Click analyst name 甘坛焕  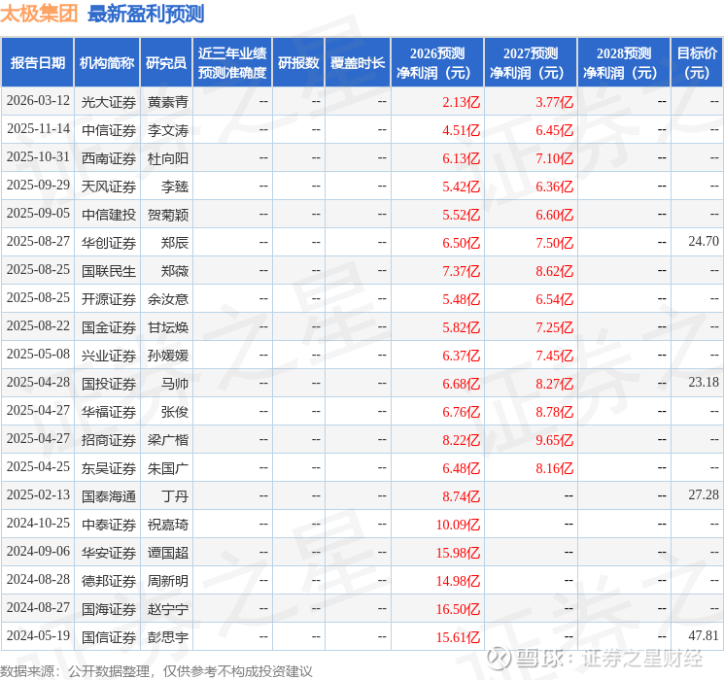pyautogui.click(x=167, y=327)
